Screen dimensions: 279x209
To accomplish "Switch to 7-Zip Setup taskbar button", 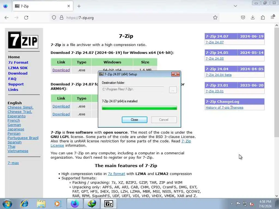I will (x=108, y=204).
